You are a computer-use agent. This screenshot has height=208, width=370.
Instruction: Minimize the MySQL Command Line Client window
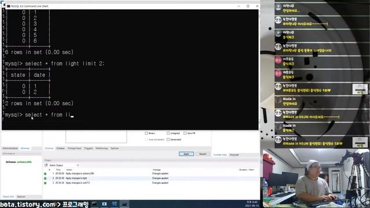[x=239, y=6]
